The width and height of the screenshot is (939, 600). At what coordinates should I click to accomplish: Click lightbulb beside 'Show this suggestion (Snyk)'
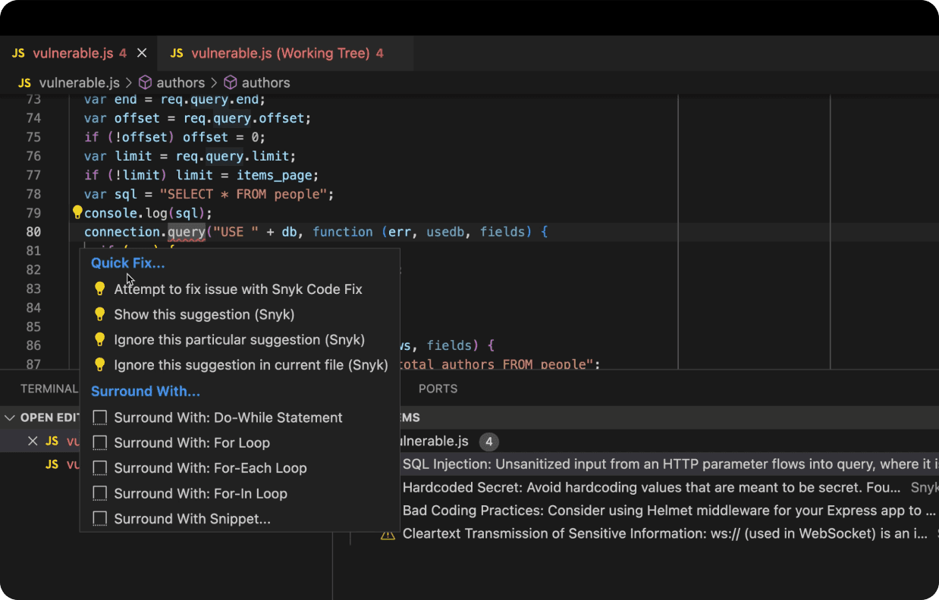point(99,314)
